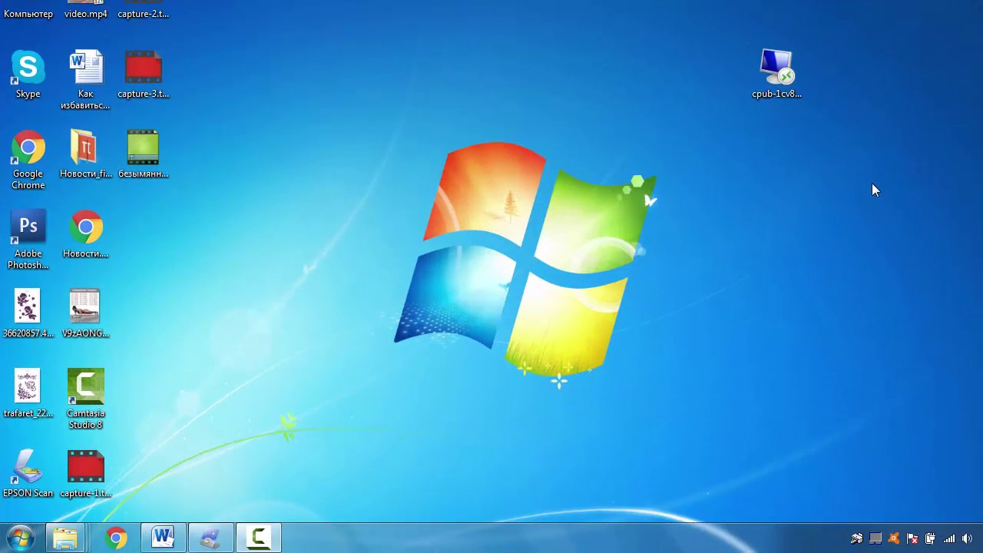Select the Camtasia Studio 8 shortcut

pyautogui.click(x=85, y=399)
